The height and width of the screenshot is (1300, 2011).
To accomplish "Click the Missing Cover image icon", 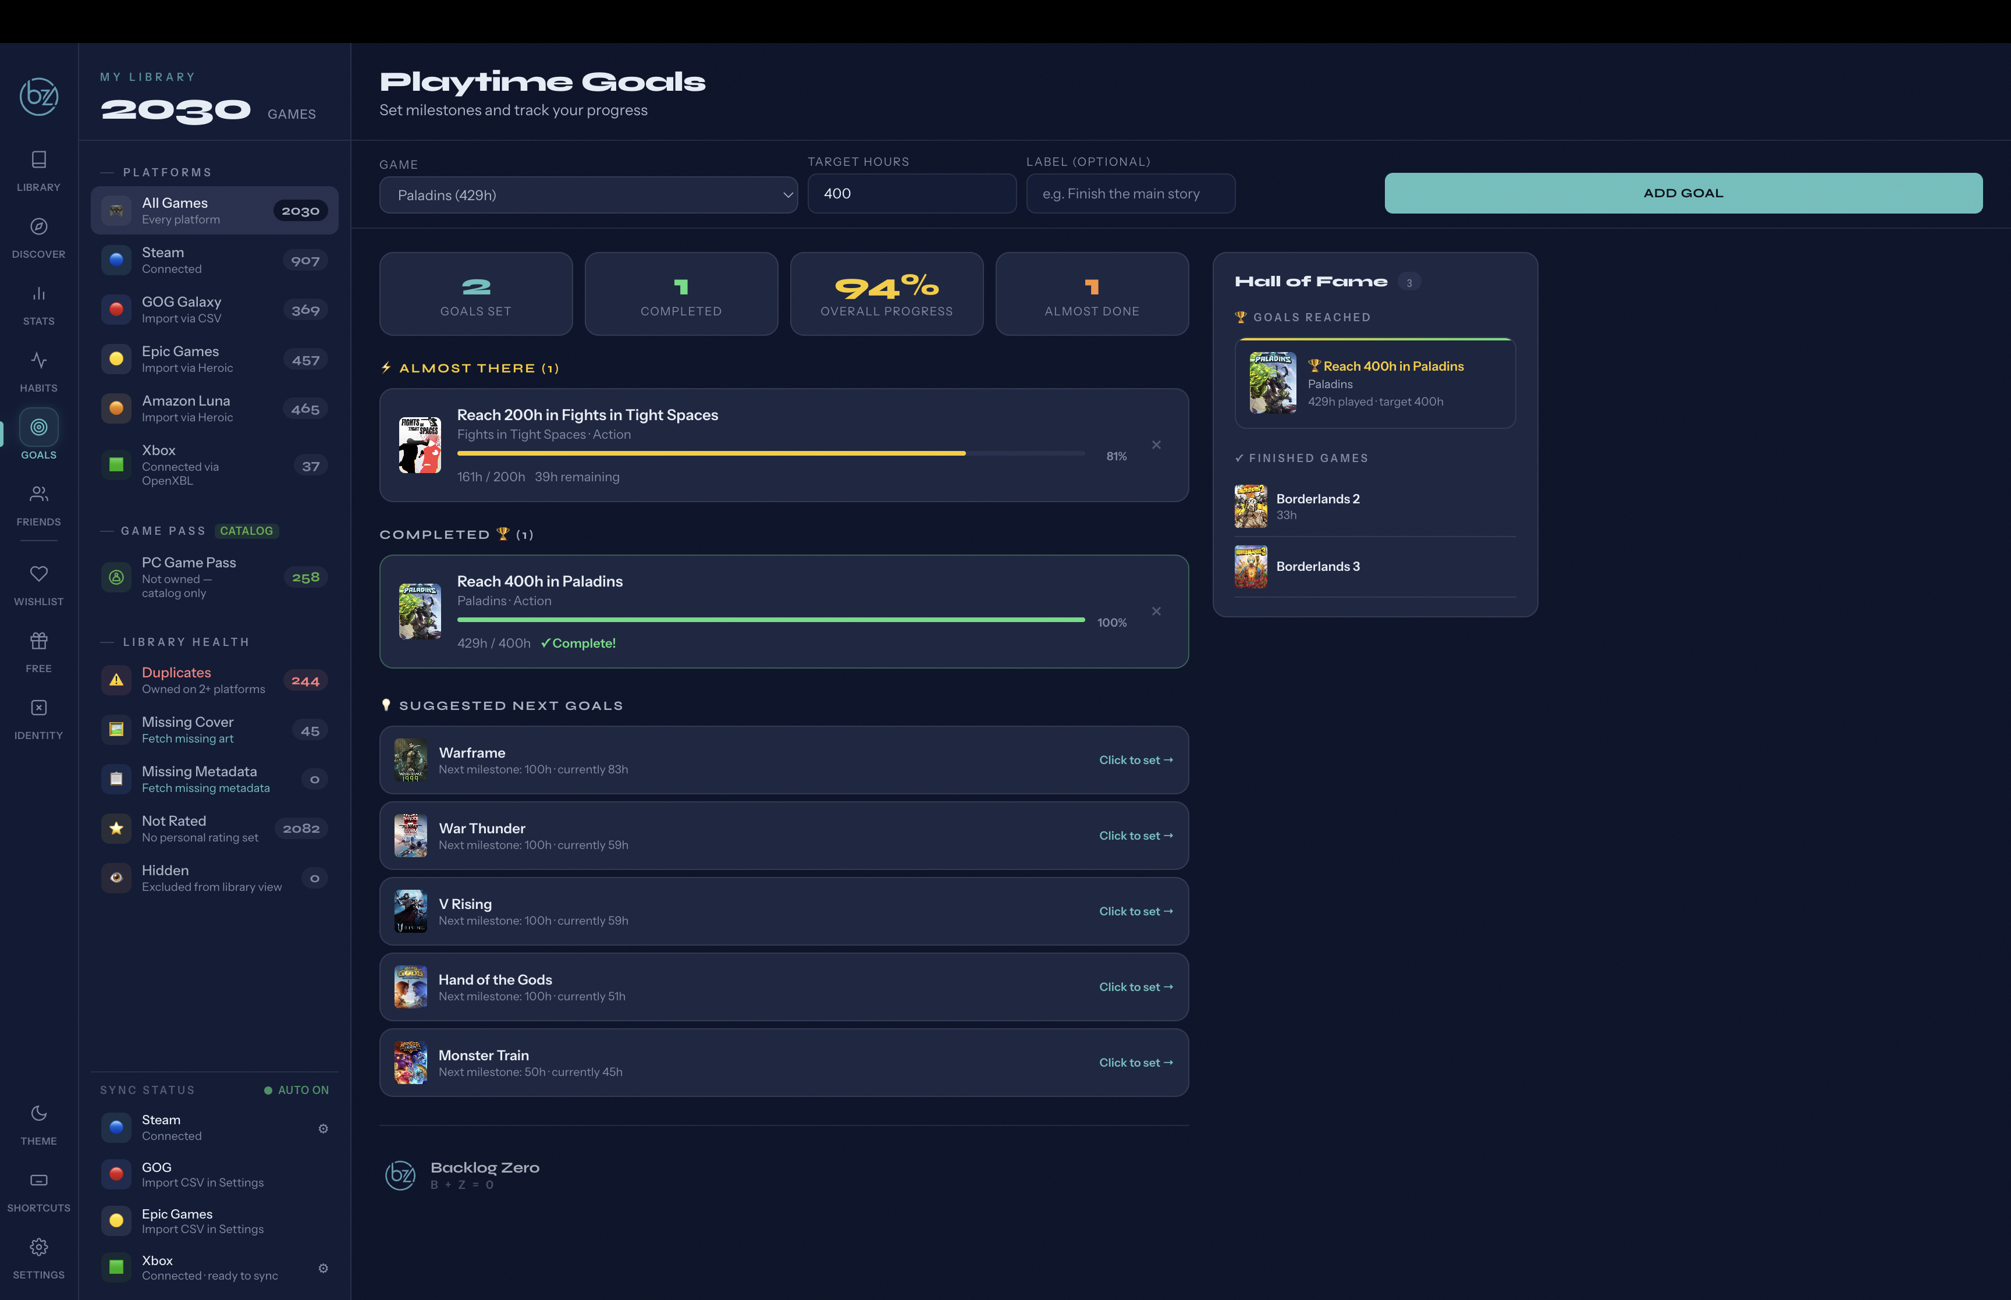I will 116,730.
